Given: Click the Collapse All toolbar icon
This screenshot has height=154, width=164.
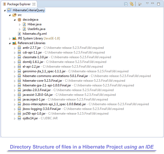Looking at the screenshot, I should (126, 4).
